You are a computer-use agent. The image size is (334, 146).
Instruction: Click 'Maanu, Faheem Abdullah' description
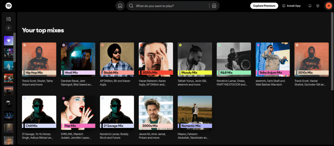tap(193, 136)
